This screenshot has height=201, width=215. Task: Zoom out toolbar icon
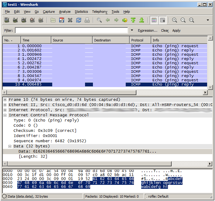pos(183,20)
